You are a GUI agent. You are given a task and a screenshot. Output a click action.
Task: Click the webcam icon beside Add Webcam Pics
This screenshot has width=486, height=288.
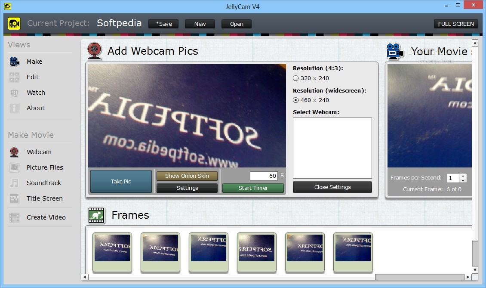[x=95, y=51]
